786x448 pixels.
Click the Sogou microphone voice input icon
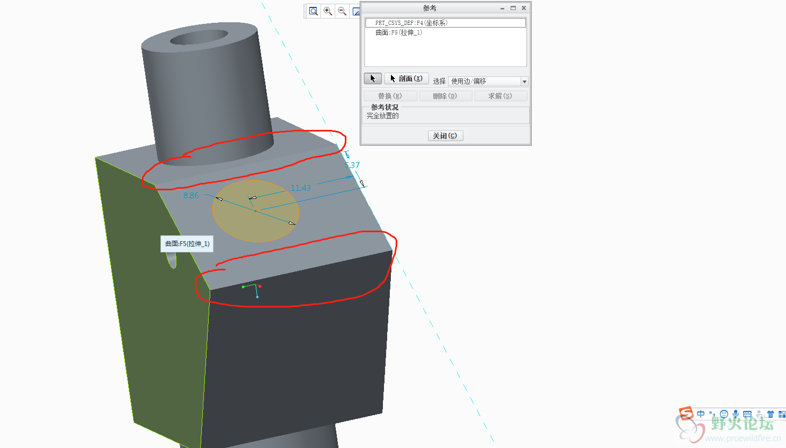(736, 414)
